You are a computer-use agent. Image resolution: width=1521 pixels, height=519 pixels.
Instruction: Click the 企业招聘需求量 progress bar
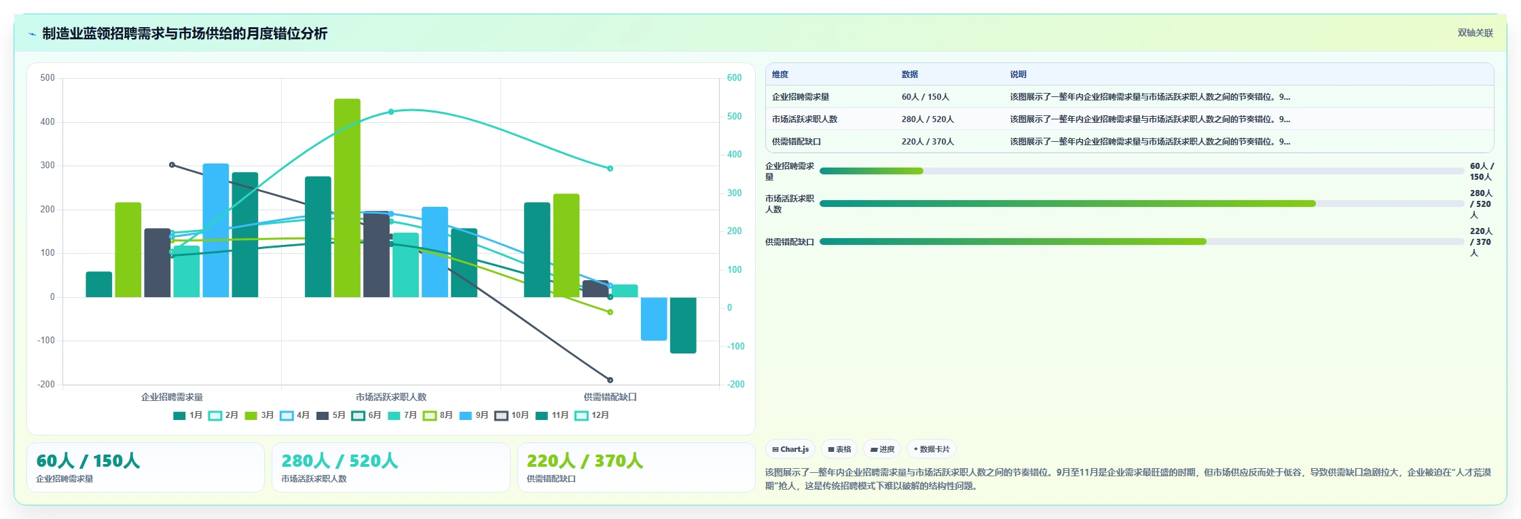click(x=1141, y=171)
